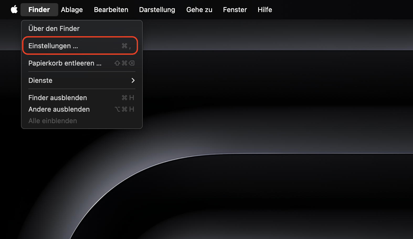Select Einstellungen … menu entry
Image resolution: width=413 pixels, height=239 pixels.
82,46
